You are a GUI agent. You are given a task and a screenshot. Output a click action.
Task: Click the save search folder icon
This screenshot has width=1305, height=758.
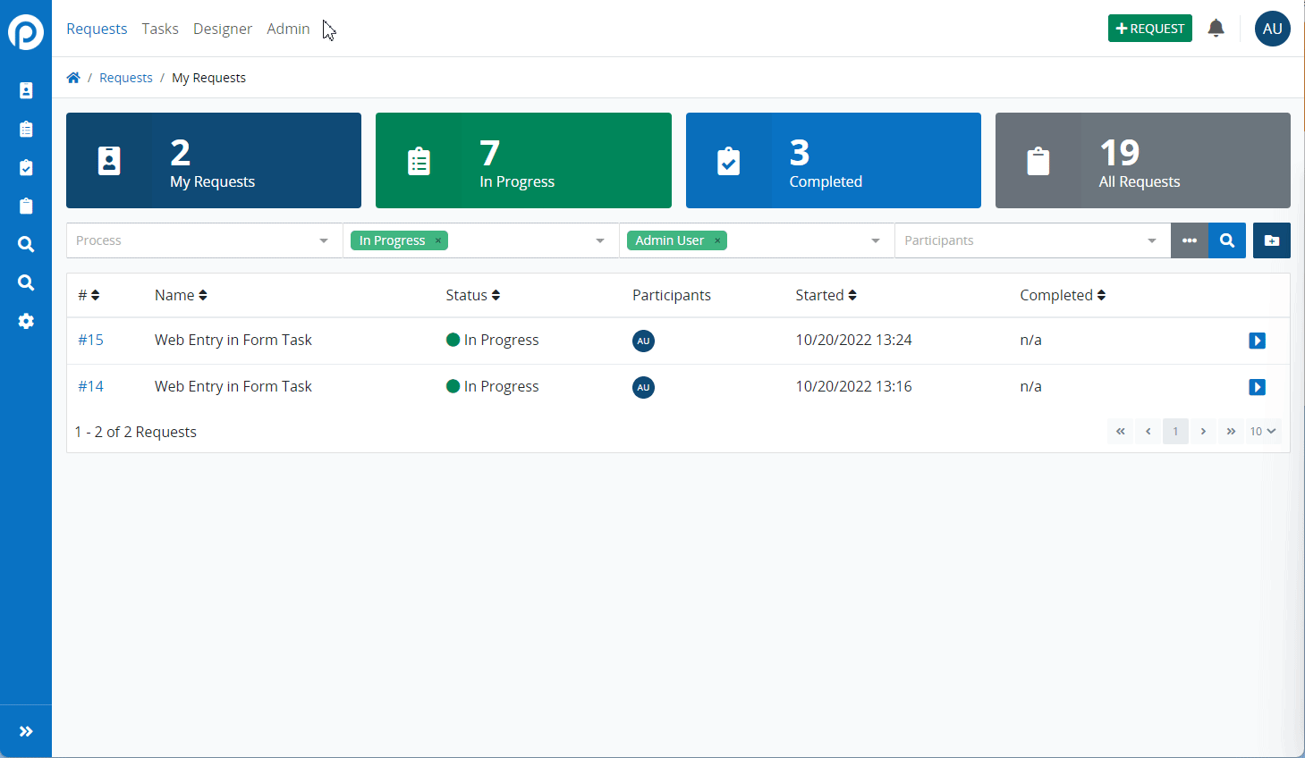point(1271,240)
